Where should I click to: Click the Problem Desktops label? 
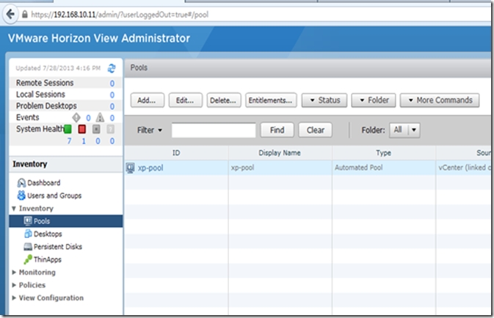46,106
